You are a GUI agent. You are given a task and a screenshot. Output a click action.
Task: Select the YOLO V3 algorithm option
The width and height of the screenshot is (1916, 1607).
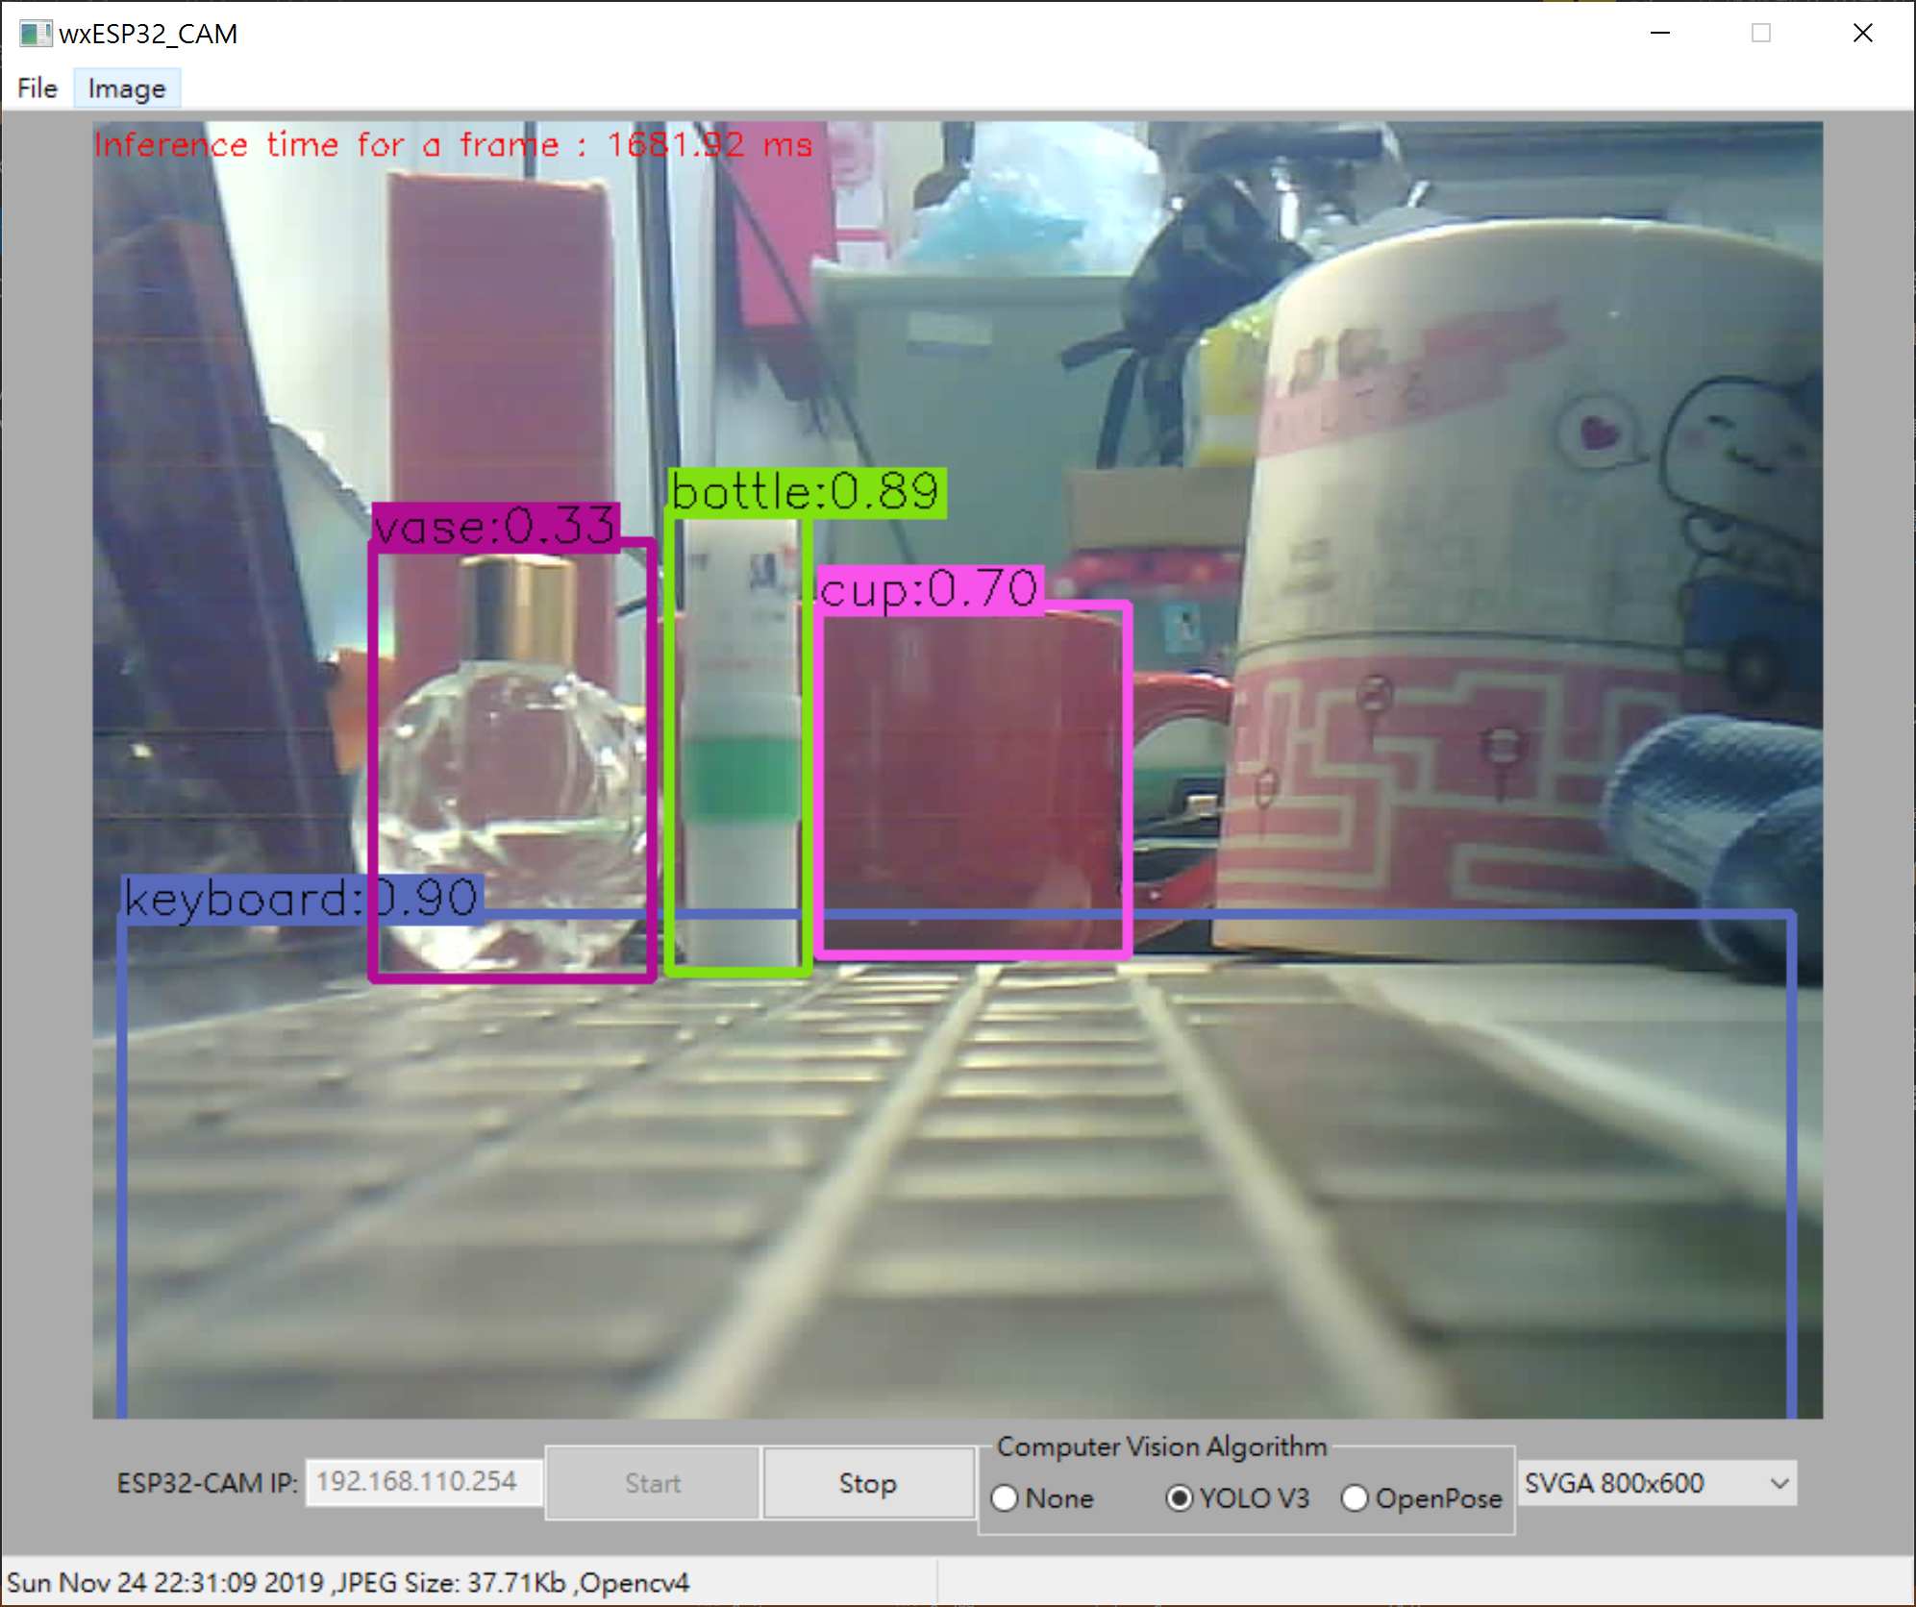[1180, 1498]
